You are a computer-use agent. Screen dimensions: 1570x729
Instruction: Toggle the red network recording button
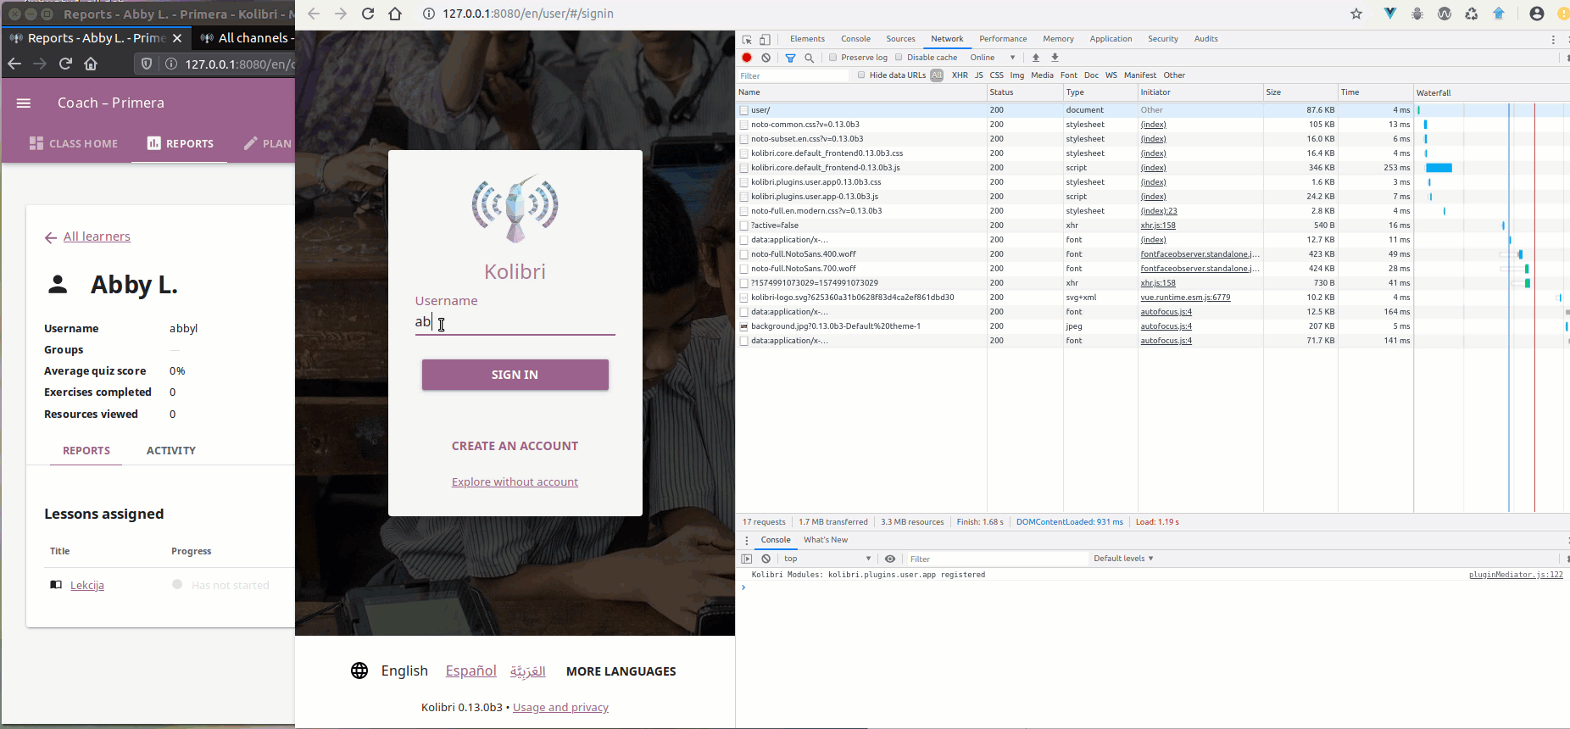pos(747,58)
